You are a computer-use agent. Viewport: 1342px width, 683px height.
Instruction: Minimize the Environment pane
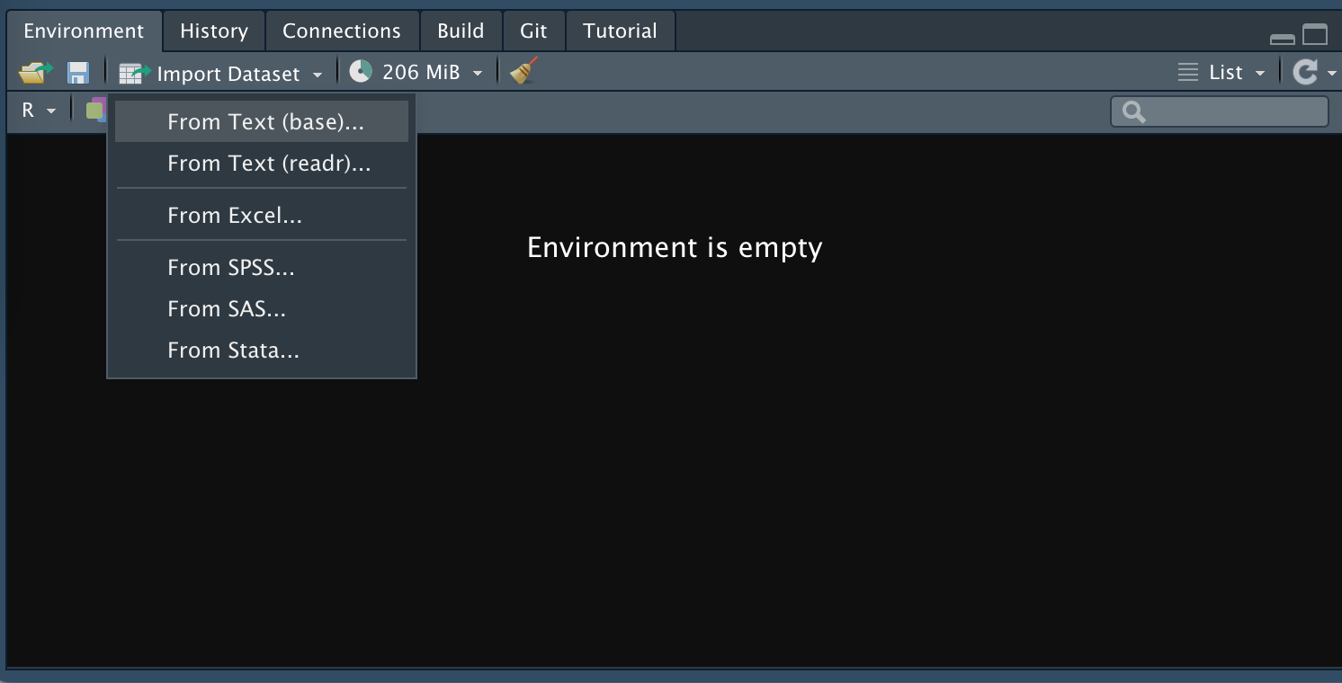pos(1282,38)
